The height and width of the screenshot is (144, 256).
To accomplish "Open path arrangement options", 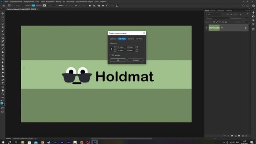I will [x=99, y=6].
